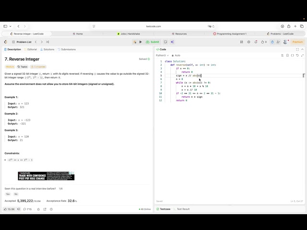This screenshot has height=230, width=307.
Task: Click the bookmark icon in editor toolbar
Action: point(287,56)
